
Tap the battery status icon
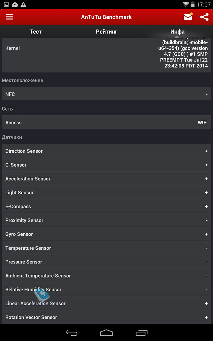(x=193, y=4)
